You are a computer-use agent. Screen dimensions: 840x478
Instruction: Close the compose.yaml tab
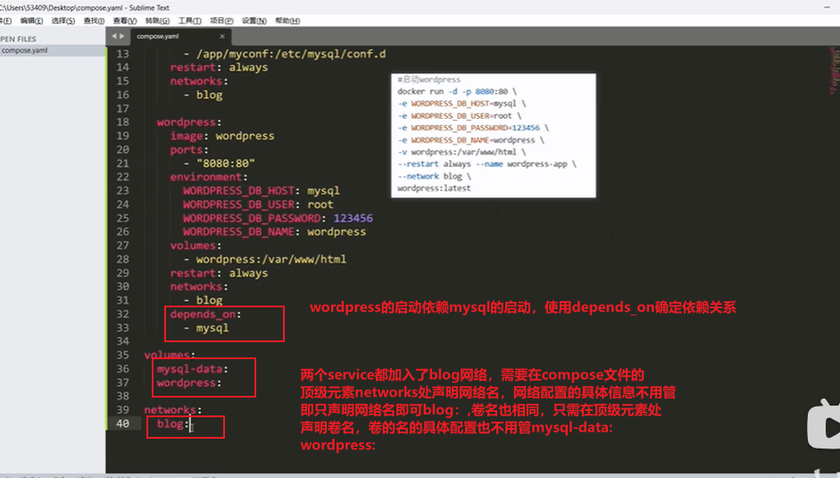tap(222, 37)
